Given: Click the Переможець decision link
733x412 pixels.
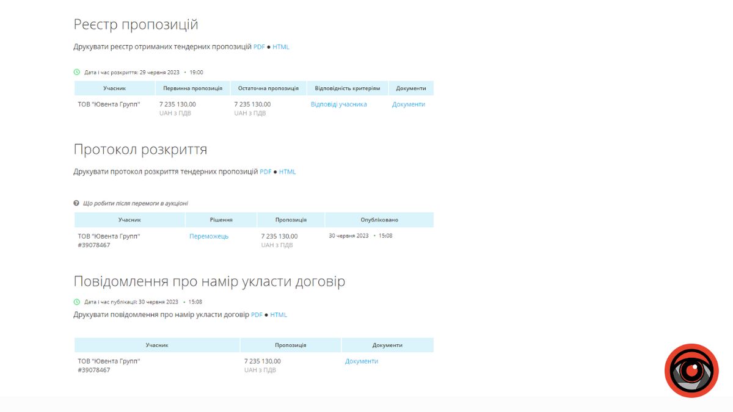Looking at the screenshot, I should (x=209, y=236).
